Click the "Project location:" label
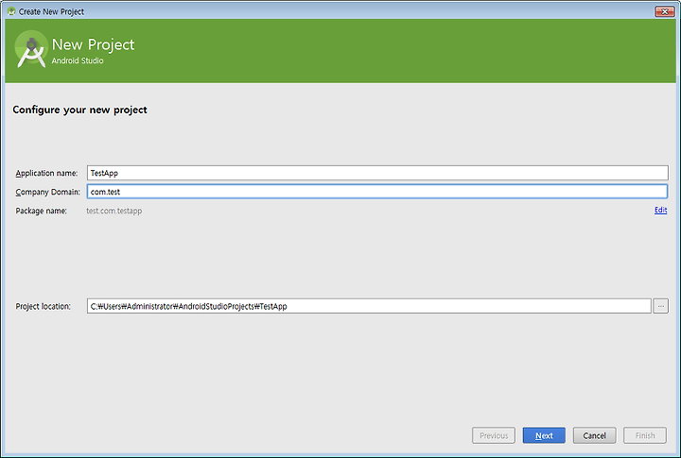Image resolution: width=681 pixels, height=458 pixels. (x=43, y=306)
